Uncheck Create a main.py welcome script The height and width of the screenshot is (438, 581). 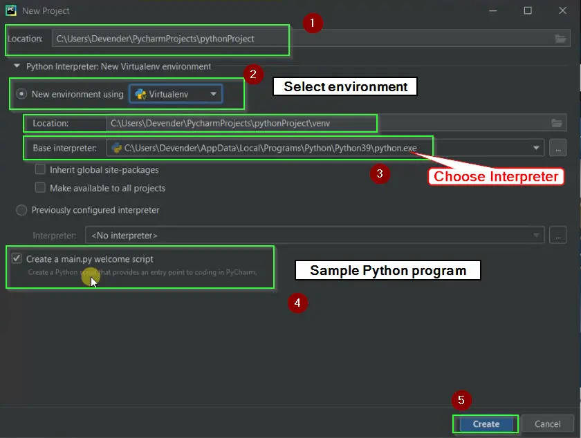17,258
